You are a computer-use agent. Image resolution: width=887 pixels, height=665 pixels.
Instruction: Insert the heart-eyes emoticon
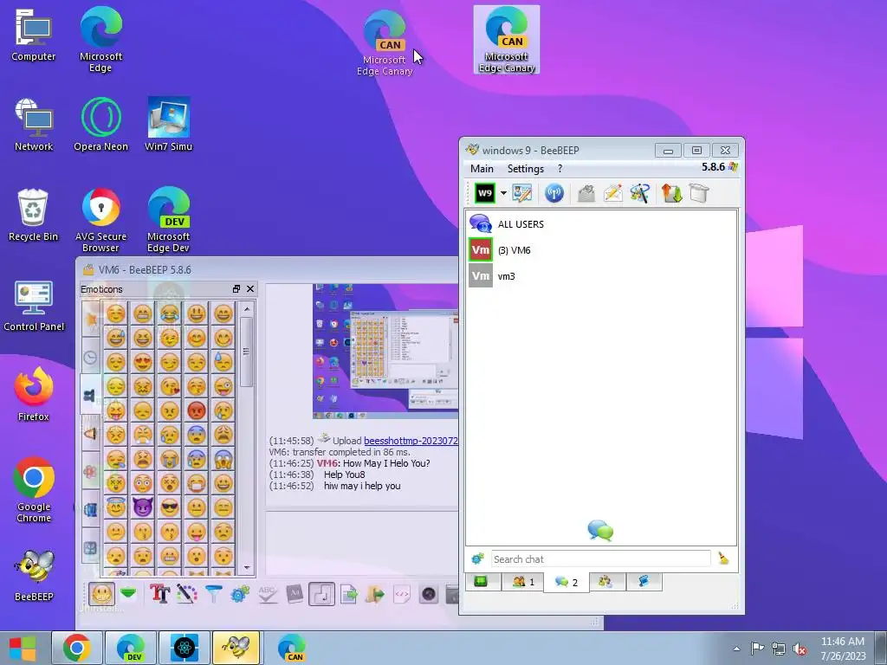click(x=143, y=361)
